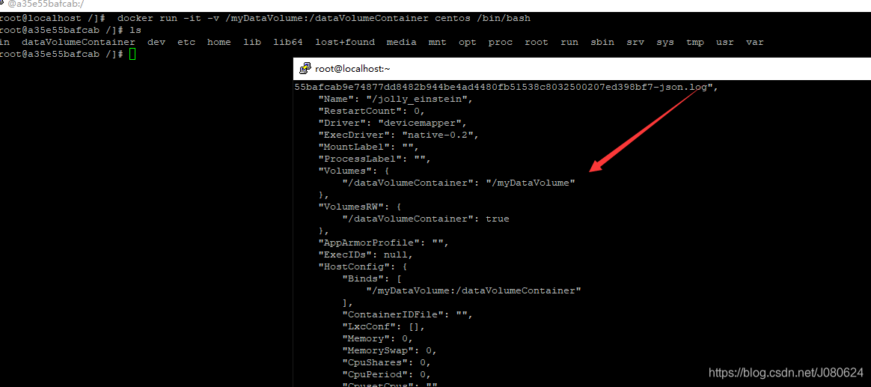Viewport: 871px width, 387px height.
Task: Click the json.log path line at top of inspect output
Action: 507,88
